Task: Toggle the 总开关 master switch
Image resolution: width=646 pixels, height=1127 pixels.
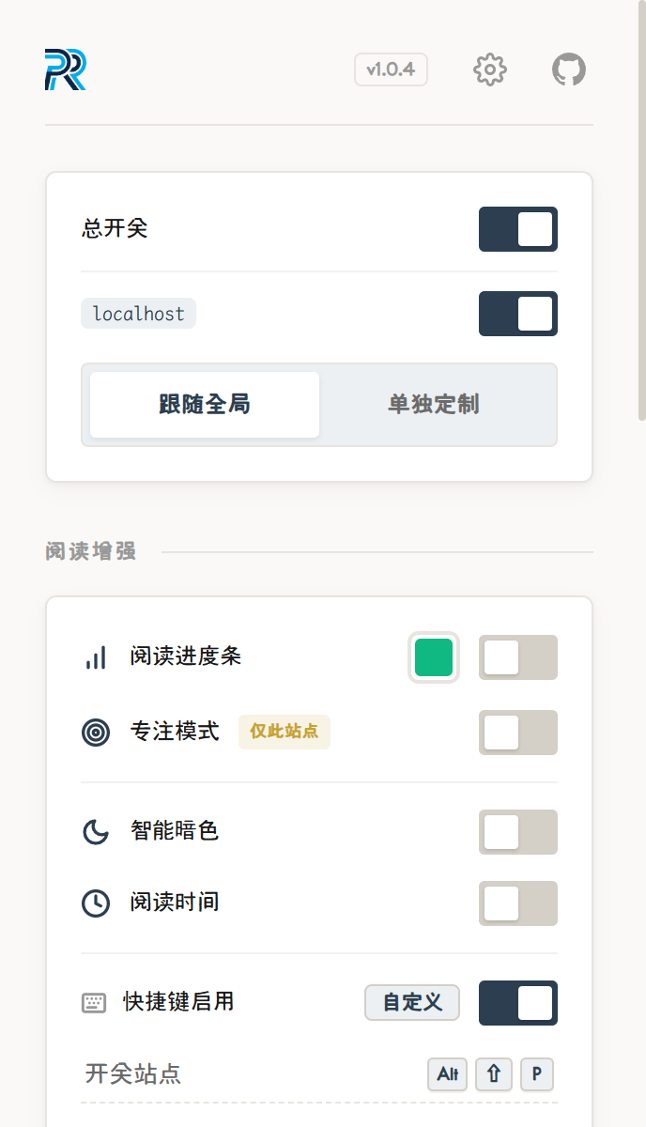Action: (518, 229)
